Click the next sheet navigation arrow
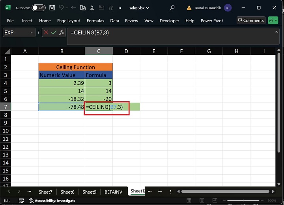 click(19, 192)
